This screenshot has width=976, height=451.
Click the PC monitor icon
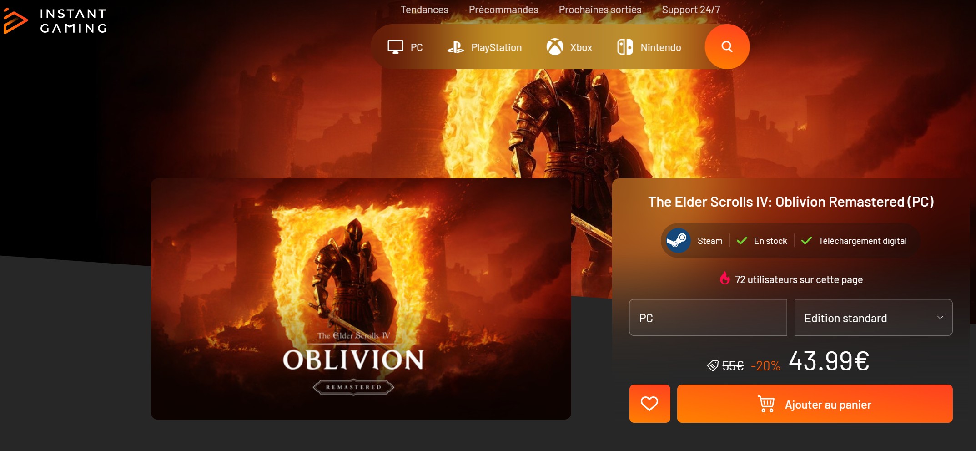pyautogui.click(x=395, y=47)
